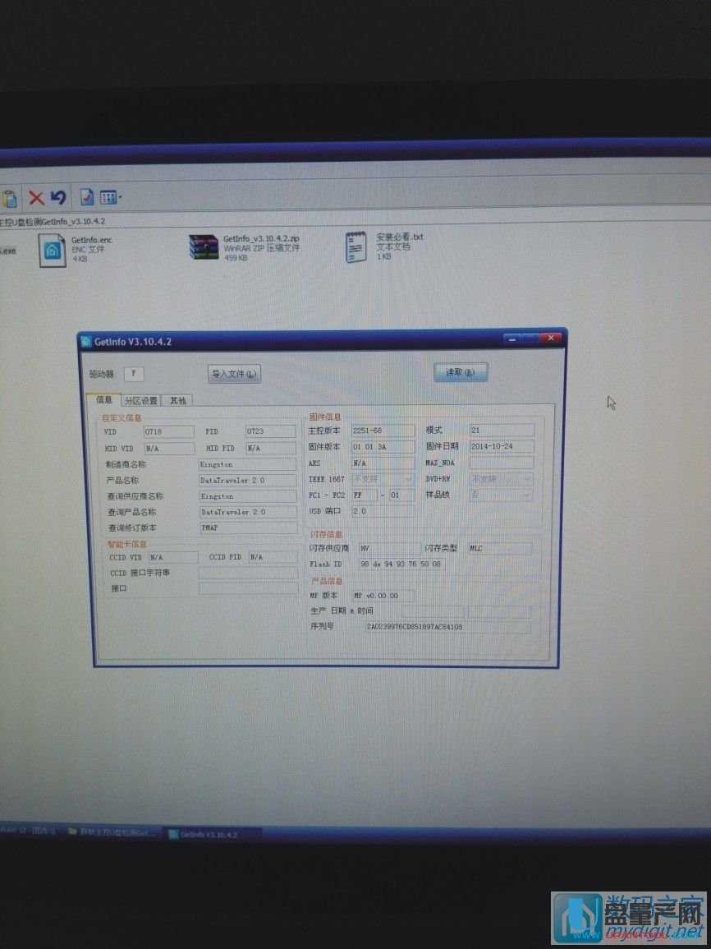Select the 安装必看.txt text document icon

pyautogui.click(x=356, y=247)
